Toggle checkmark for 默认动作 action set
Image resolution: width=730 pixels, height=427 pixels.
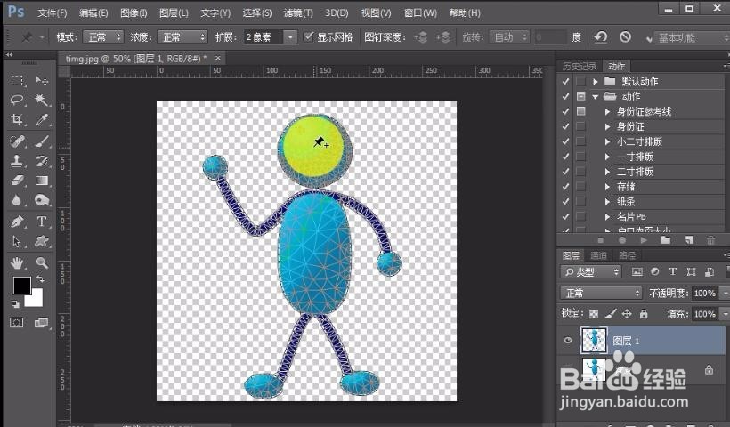pyautogui.click(x=565, y=82)
